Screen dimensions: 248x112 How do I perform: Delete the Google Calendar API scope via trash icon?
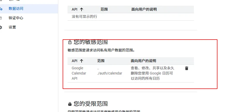(186, 68)
